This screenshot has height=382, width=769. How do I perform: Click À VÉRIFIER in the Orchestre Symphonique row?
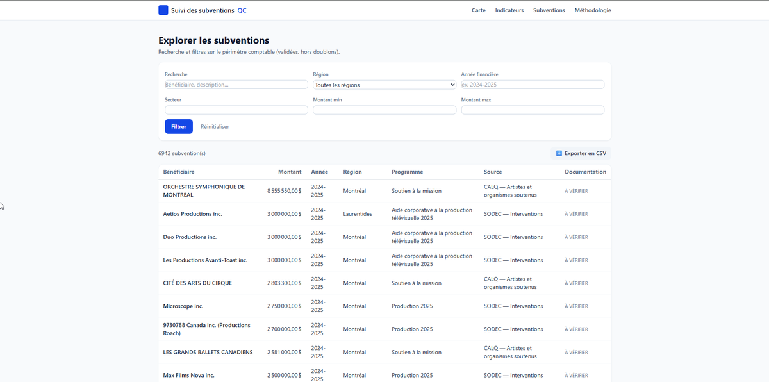576,191
